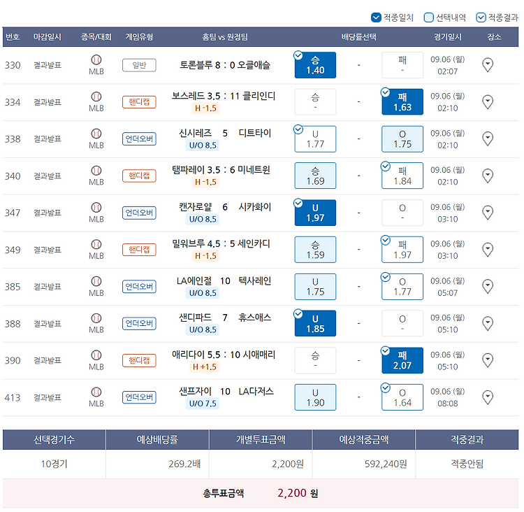Choose U 1.85 for game 388
This screenshot has width=524, height=512.
pos(315,324)
